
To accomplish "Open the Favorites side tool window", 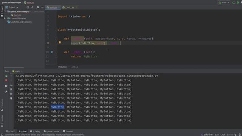I will click(2, 121).
